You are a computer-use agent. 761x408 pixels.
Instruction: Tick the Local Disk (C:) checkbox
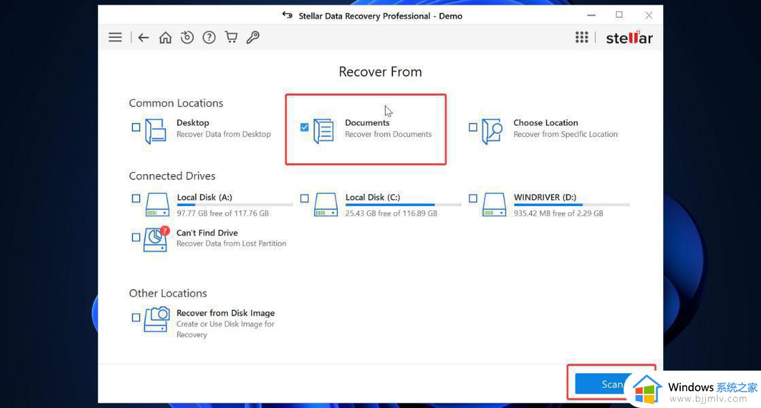click(x=304, y=199)
